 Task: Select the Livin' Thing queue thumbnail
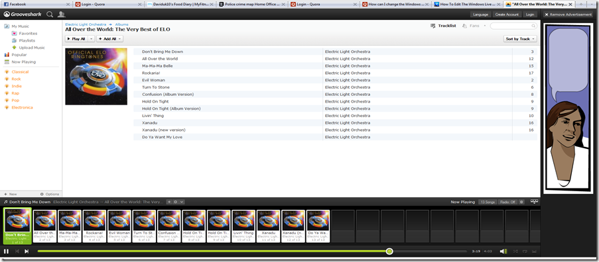pyautogui.click(x=243, y=226)
